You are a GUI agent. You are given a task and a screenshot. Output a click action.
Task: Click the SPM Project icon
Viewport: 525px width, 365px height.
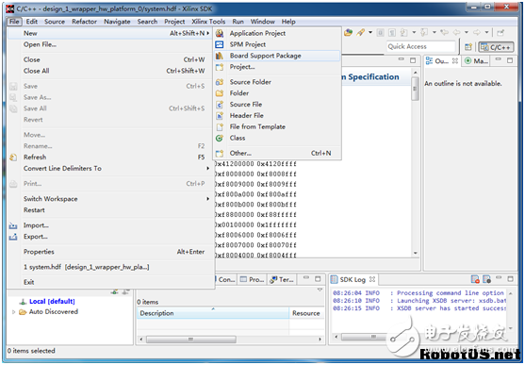(x=220, y=44)
